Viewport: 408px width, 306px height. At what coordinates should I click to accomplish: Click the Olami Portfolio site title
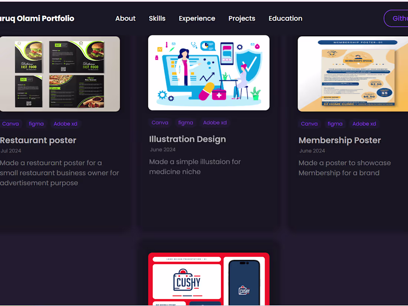pos(37,19)
